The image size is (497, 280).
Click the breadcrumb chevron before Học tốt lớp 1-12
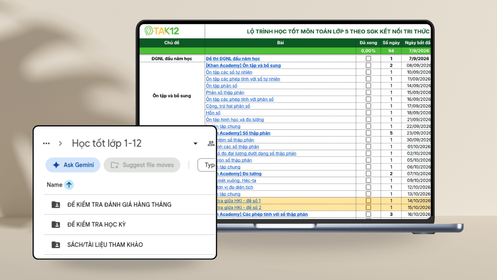(60, 144)
